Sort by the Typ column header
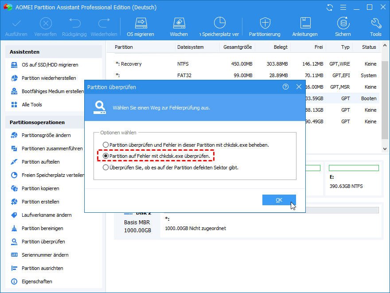This screenshot has width=390, height=293. [345, 47]
